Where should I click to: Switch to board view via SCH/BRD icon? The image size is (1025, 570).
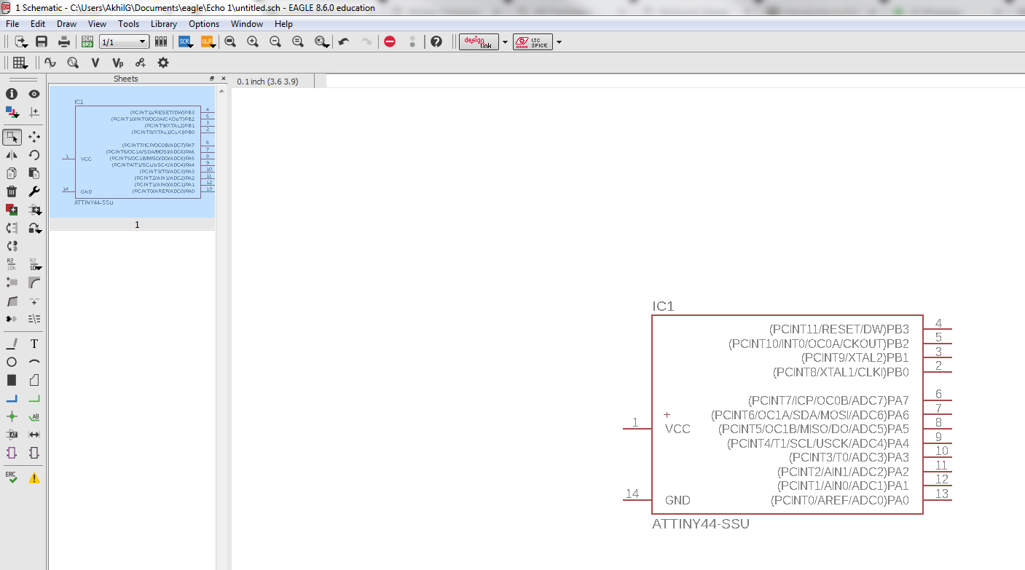coord(87,41)
